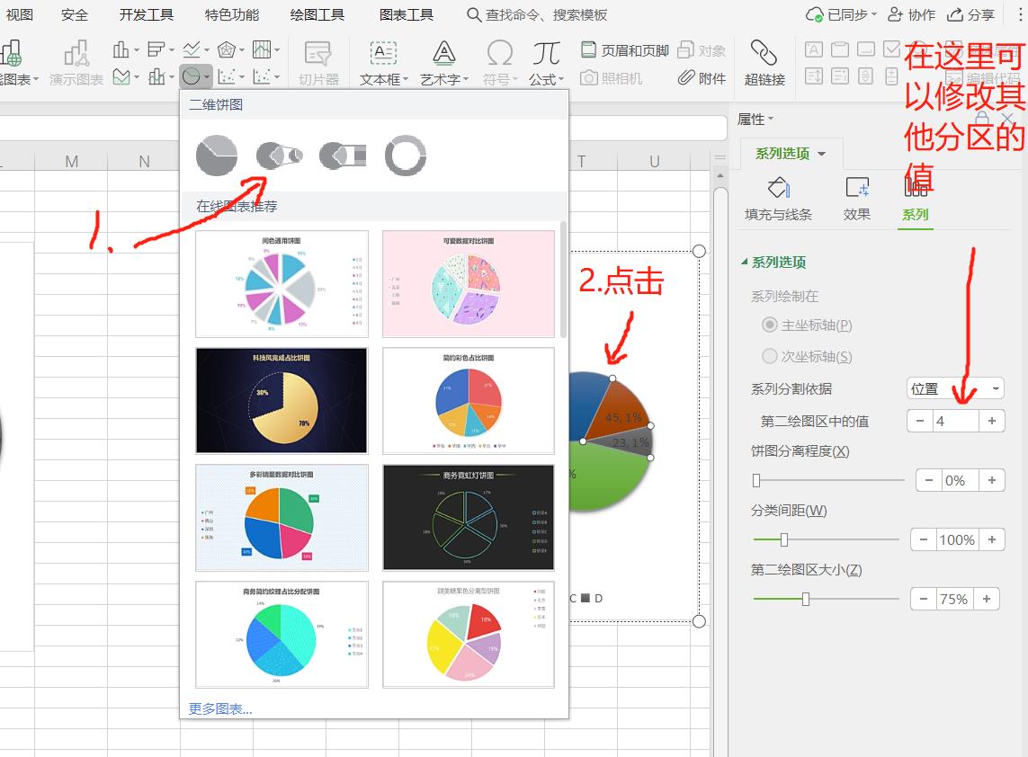
Task: Pick the basic 2D pie chart type
Action: [x=217, y=156]
